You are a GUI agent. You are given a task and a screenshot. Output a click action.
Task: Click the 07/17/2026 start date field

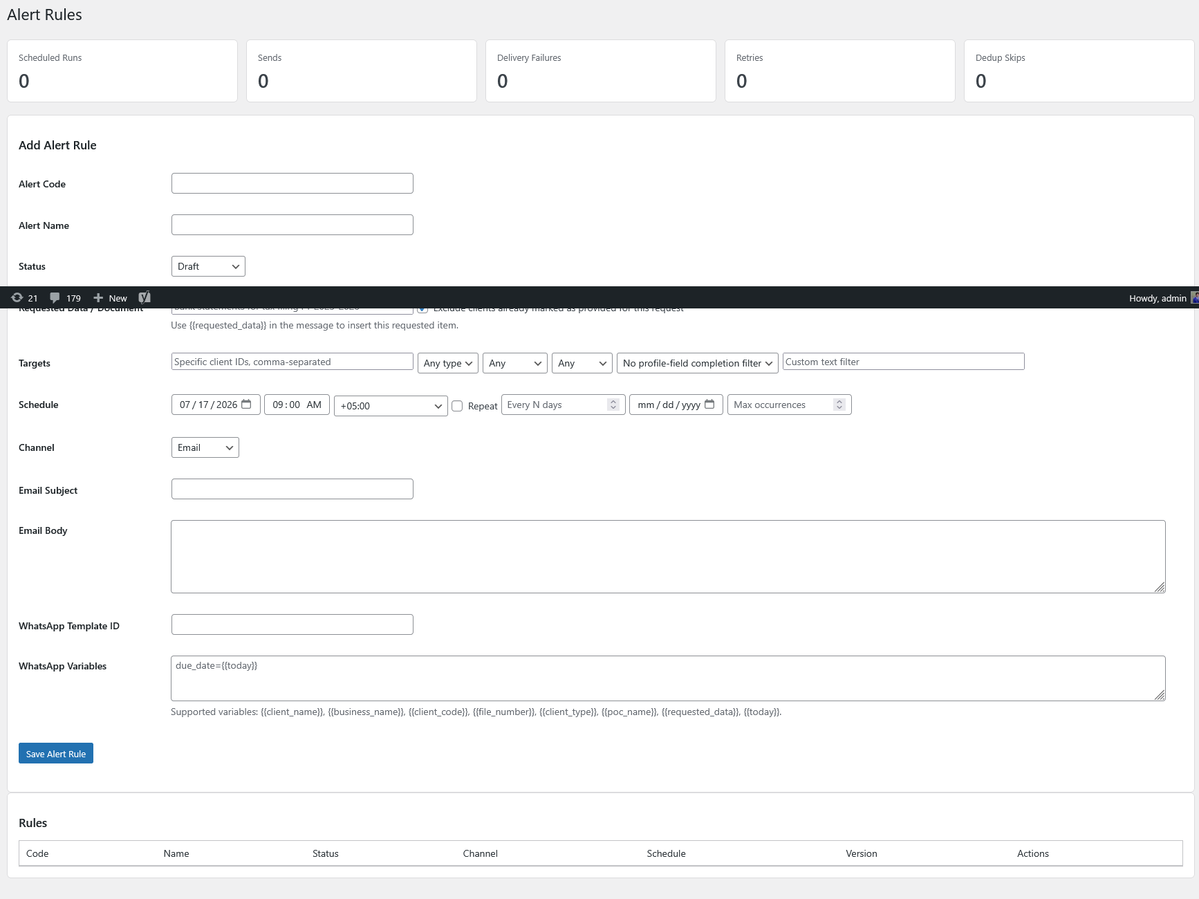(x=216, y=405)
